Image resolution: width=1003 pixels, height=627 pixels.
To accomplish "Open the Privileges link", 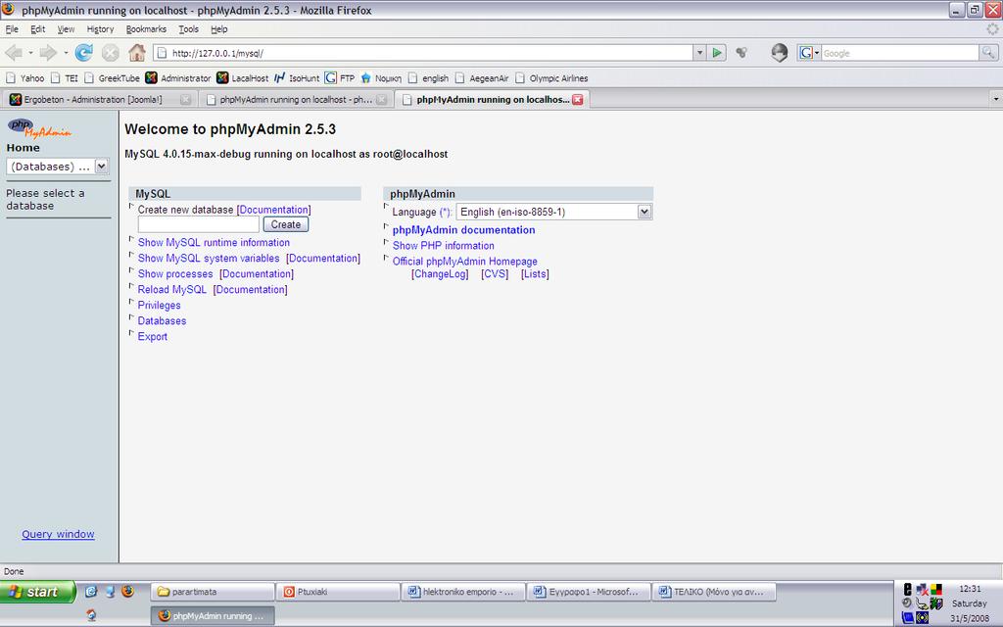I will [x=160, y=306].
